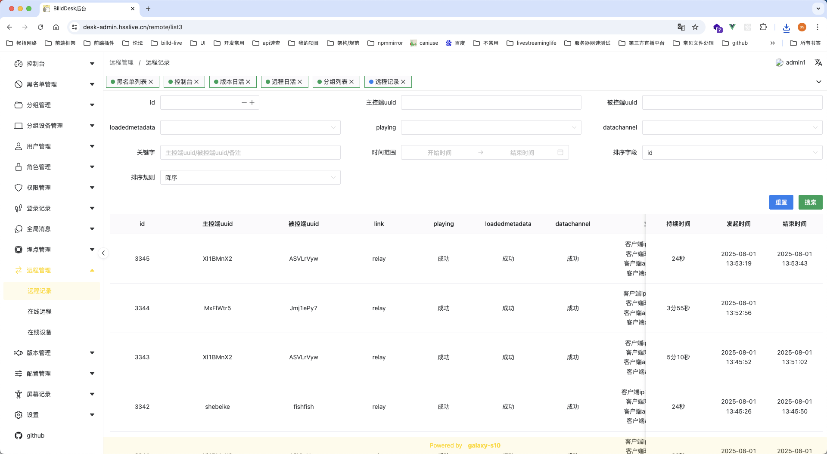This screenshot has height=454, width=827.
Task: Click the 黑名单管理 ban icon
Action: (19, 84)
